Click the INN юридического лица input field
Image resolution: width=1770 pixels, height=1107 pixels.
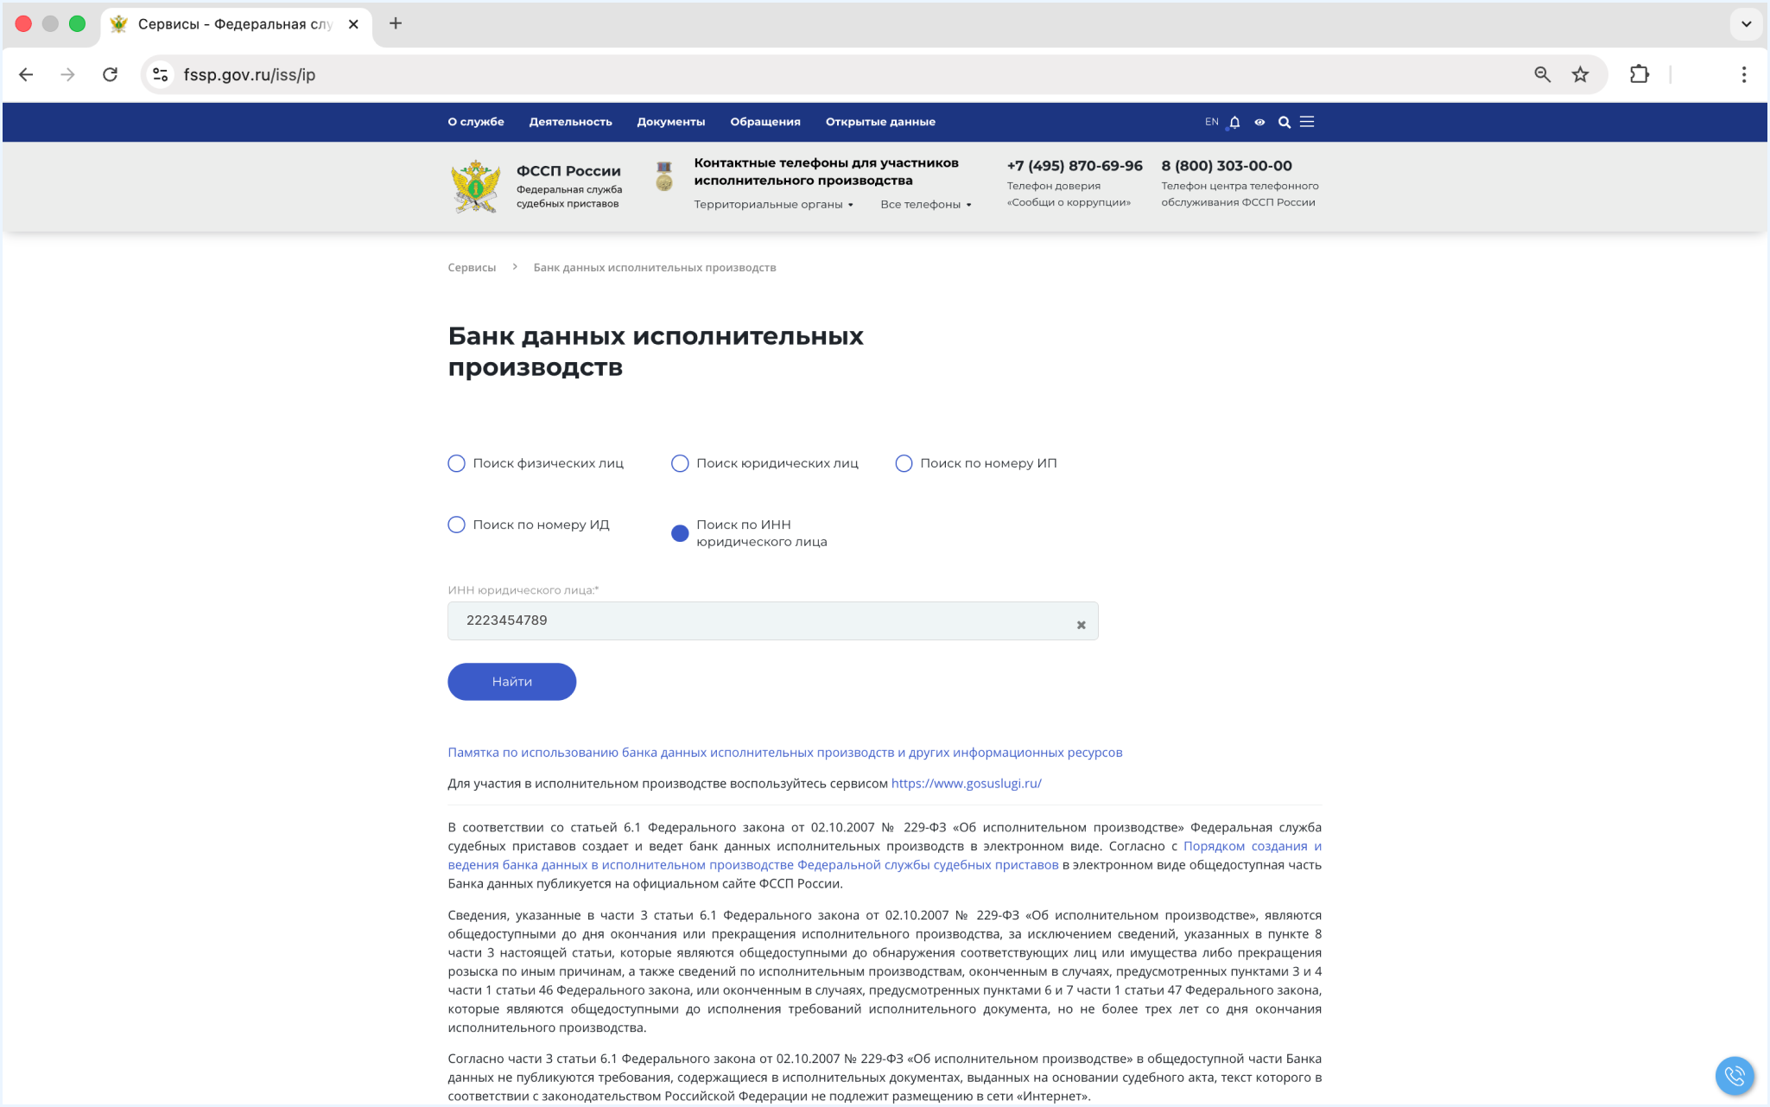[760, 620]
